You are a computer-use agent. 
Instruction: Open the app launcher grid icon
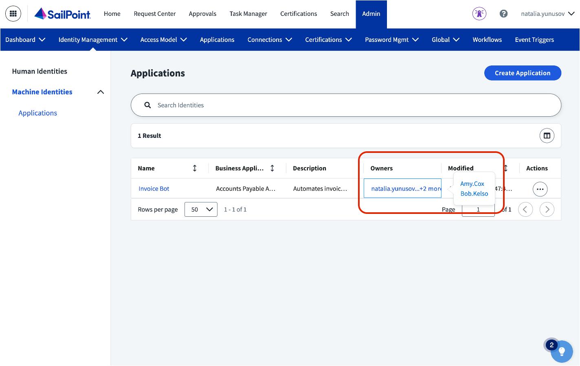pyautogui.click(x=13, y=14)
